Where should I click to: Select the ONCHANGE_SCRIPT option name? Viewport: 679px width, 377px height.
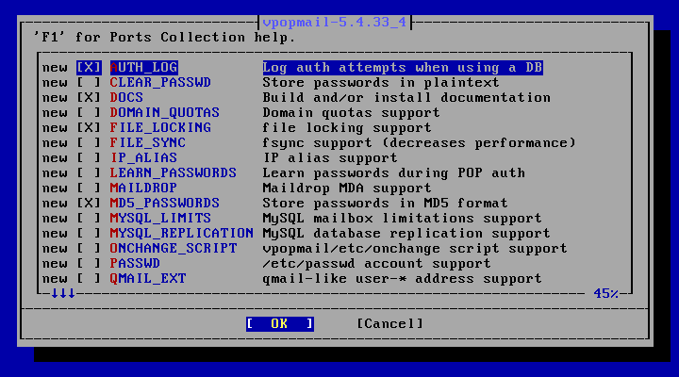pyautogui.click(x=174, y=249)
